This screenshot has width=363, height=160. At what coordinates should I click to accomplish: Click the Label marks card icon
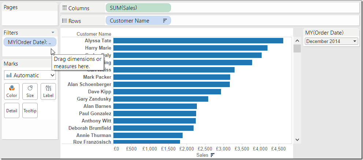[48, 89]
